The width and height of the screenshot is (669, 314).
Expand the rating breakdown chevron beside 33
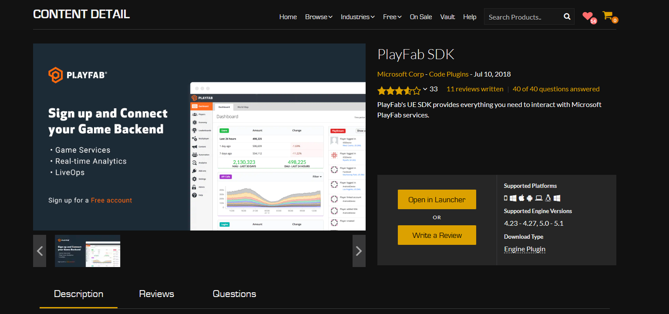click(425, 89)
